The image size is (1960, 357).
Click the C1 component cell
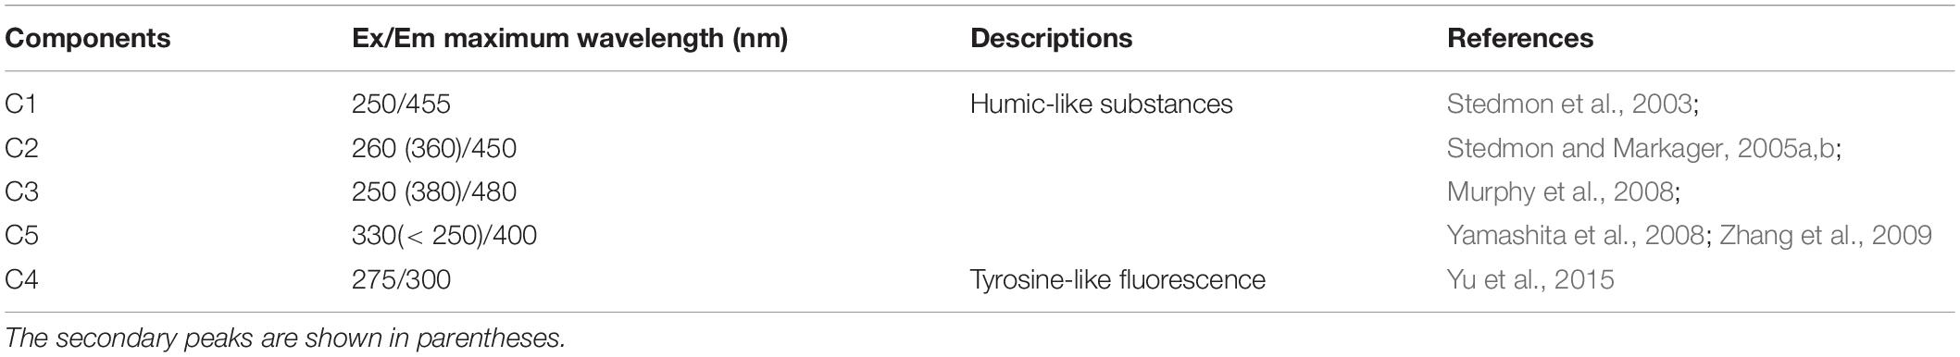tap(20, 104)
